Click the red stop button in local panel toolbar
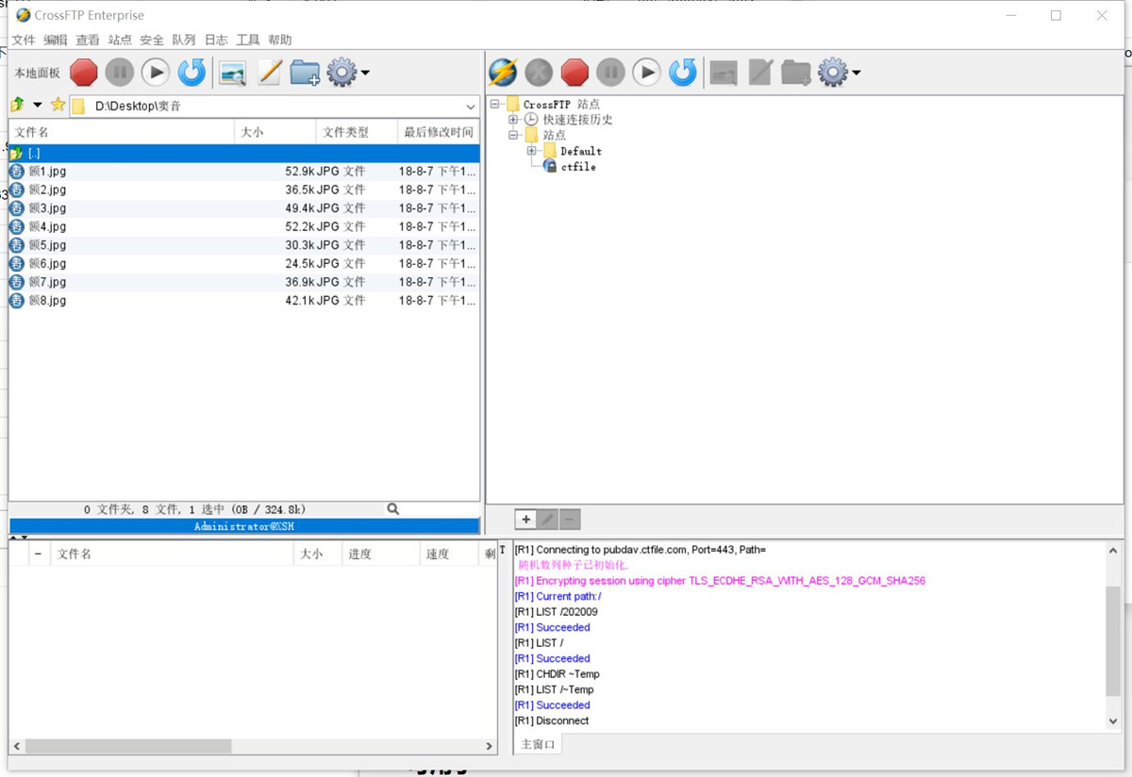This screenshot has height=777, width=1132. 84,73
